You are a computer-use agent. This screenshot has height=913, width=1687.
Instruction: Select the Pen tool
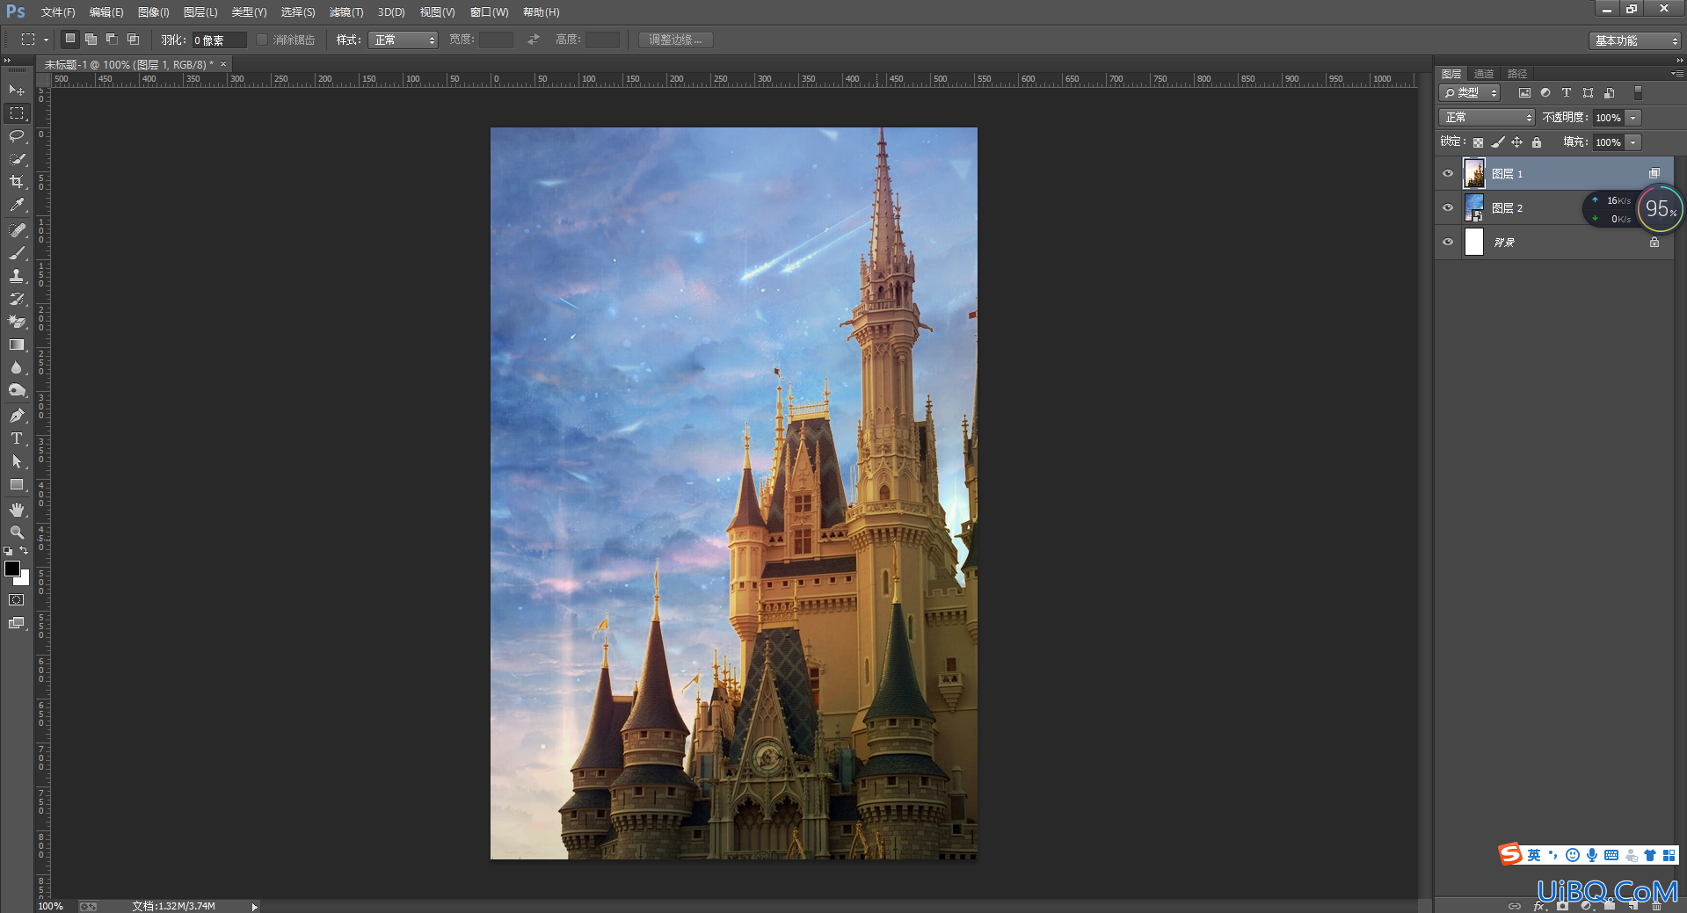[x=17, y=416]
